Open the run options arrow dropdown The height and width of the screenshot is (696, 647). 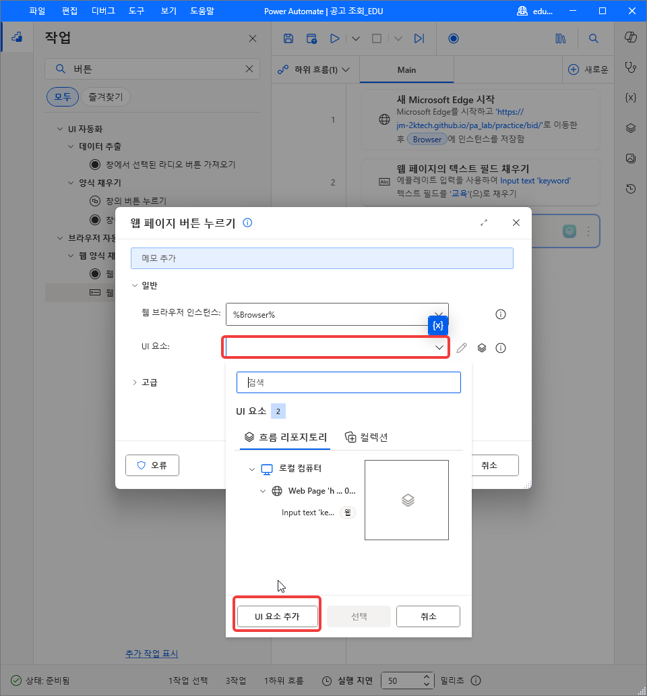coord(356,38)
